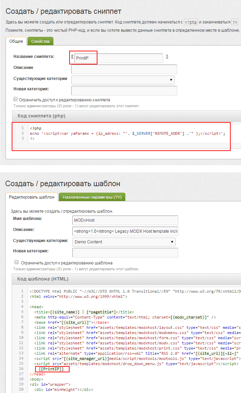Select the Редактировать шаблон tab
Image resolution: width=241 pixels, height=393 pixels.
coord(32,197)
